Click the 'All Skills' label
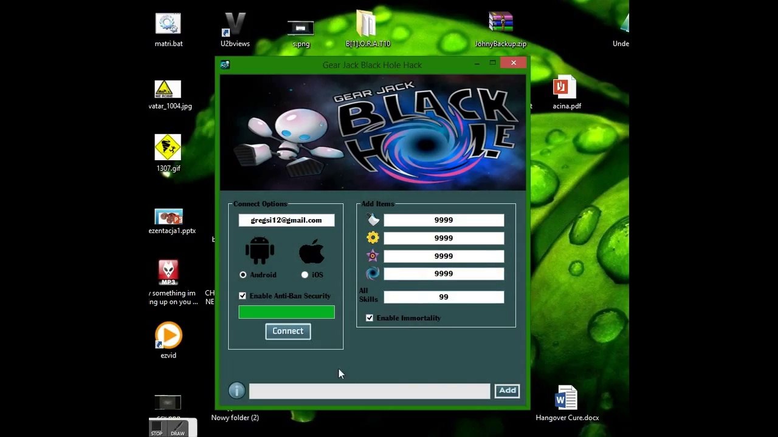Image resolution: width=778 pixels, height=437 pixels. [368, 295]
